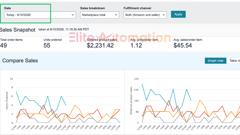Click the Units ordered value 55

[x=47, y=45]
